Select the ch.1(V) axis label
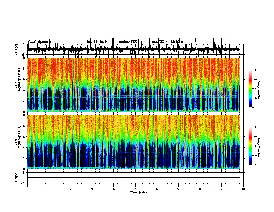Image resolution: width=274 pixels, height=212 pixels. (x=17, y=49)
